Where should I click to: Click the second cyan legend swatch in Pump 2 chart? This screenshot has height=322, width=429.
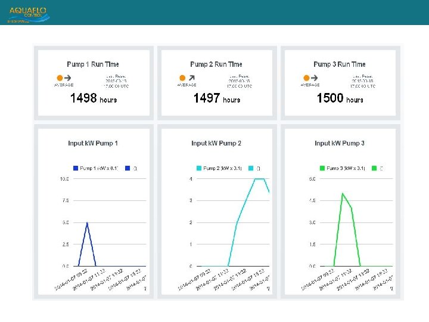[x=251, y=168]
